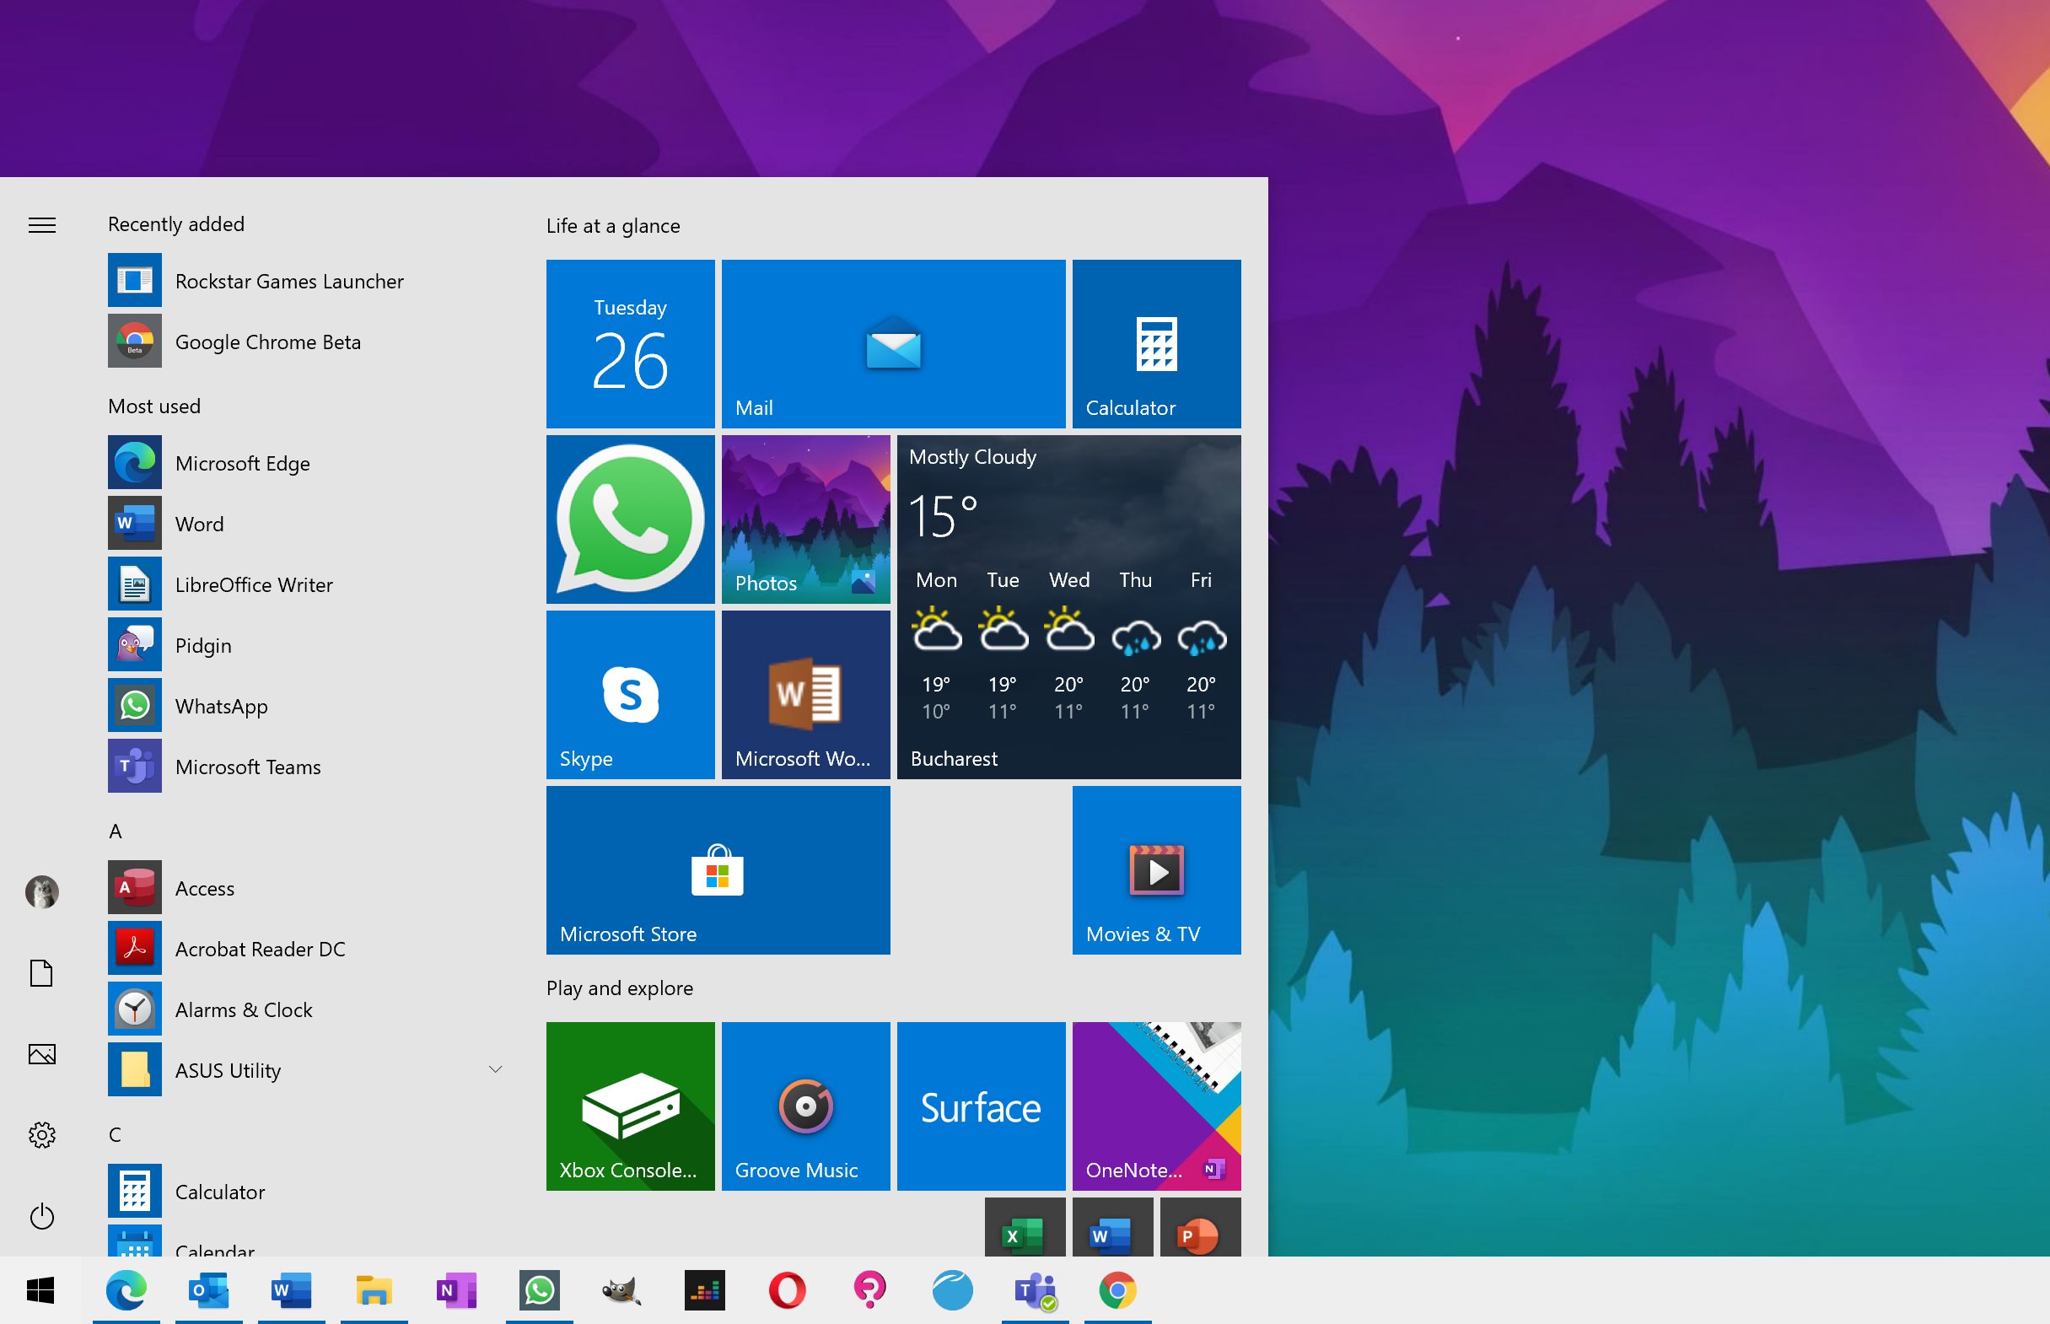Launch Rockstar Games Launcher from Recently added

click(306, 280)
